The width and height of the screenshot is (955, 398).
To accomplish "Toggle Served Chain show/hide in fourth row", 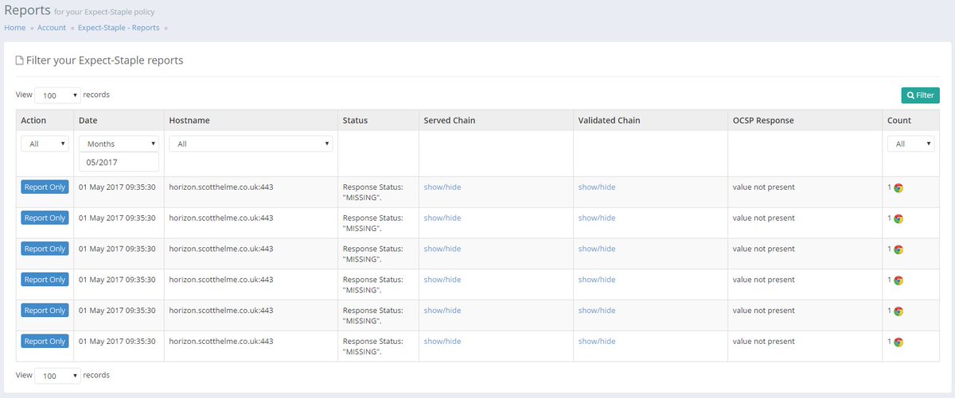I will (x=442, y=280).
